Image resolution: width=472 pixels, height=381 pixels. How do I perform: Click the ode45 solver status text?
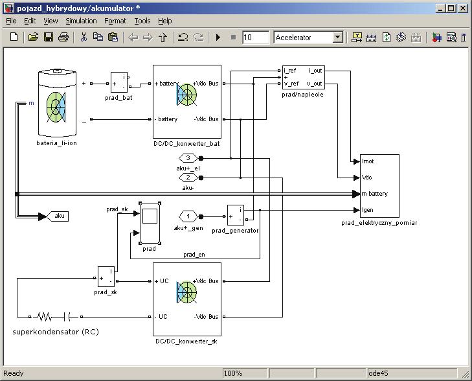click(378, 373)
